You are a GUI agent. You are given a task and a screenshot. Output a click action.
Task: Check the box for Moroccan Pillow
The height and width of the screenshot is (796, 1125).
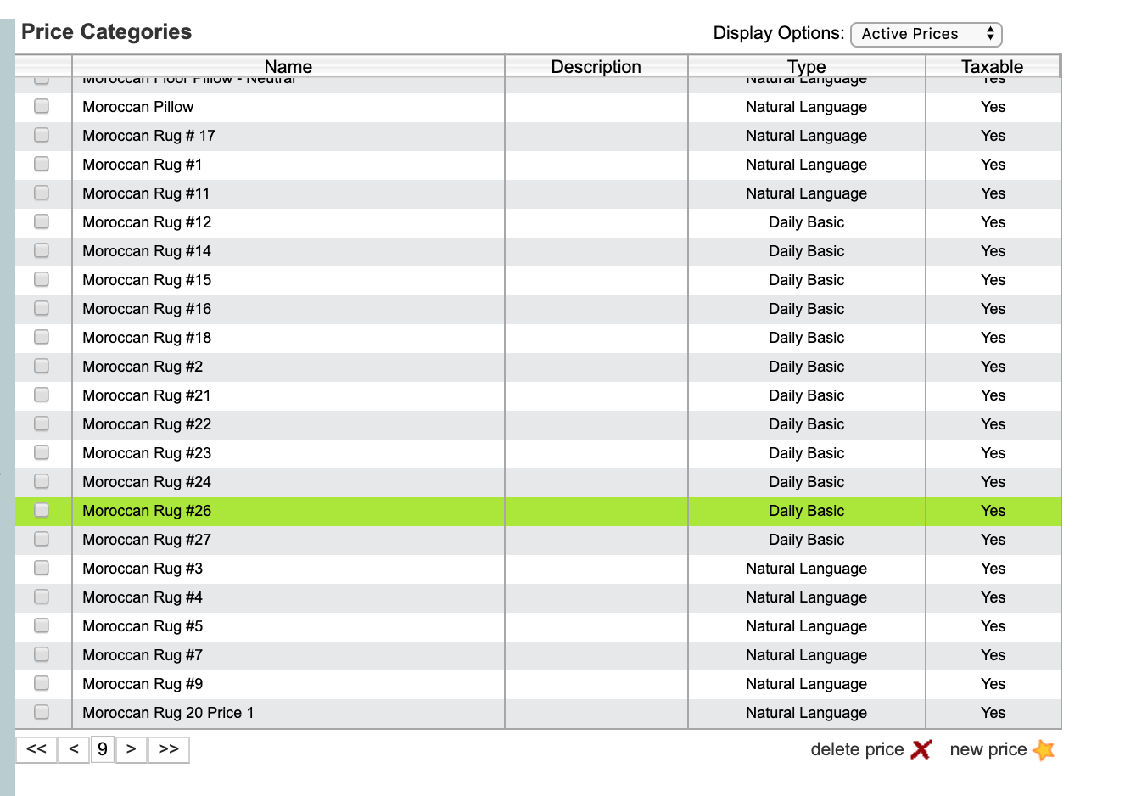coord(42,106)
